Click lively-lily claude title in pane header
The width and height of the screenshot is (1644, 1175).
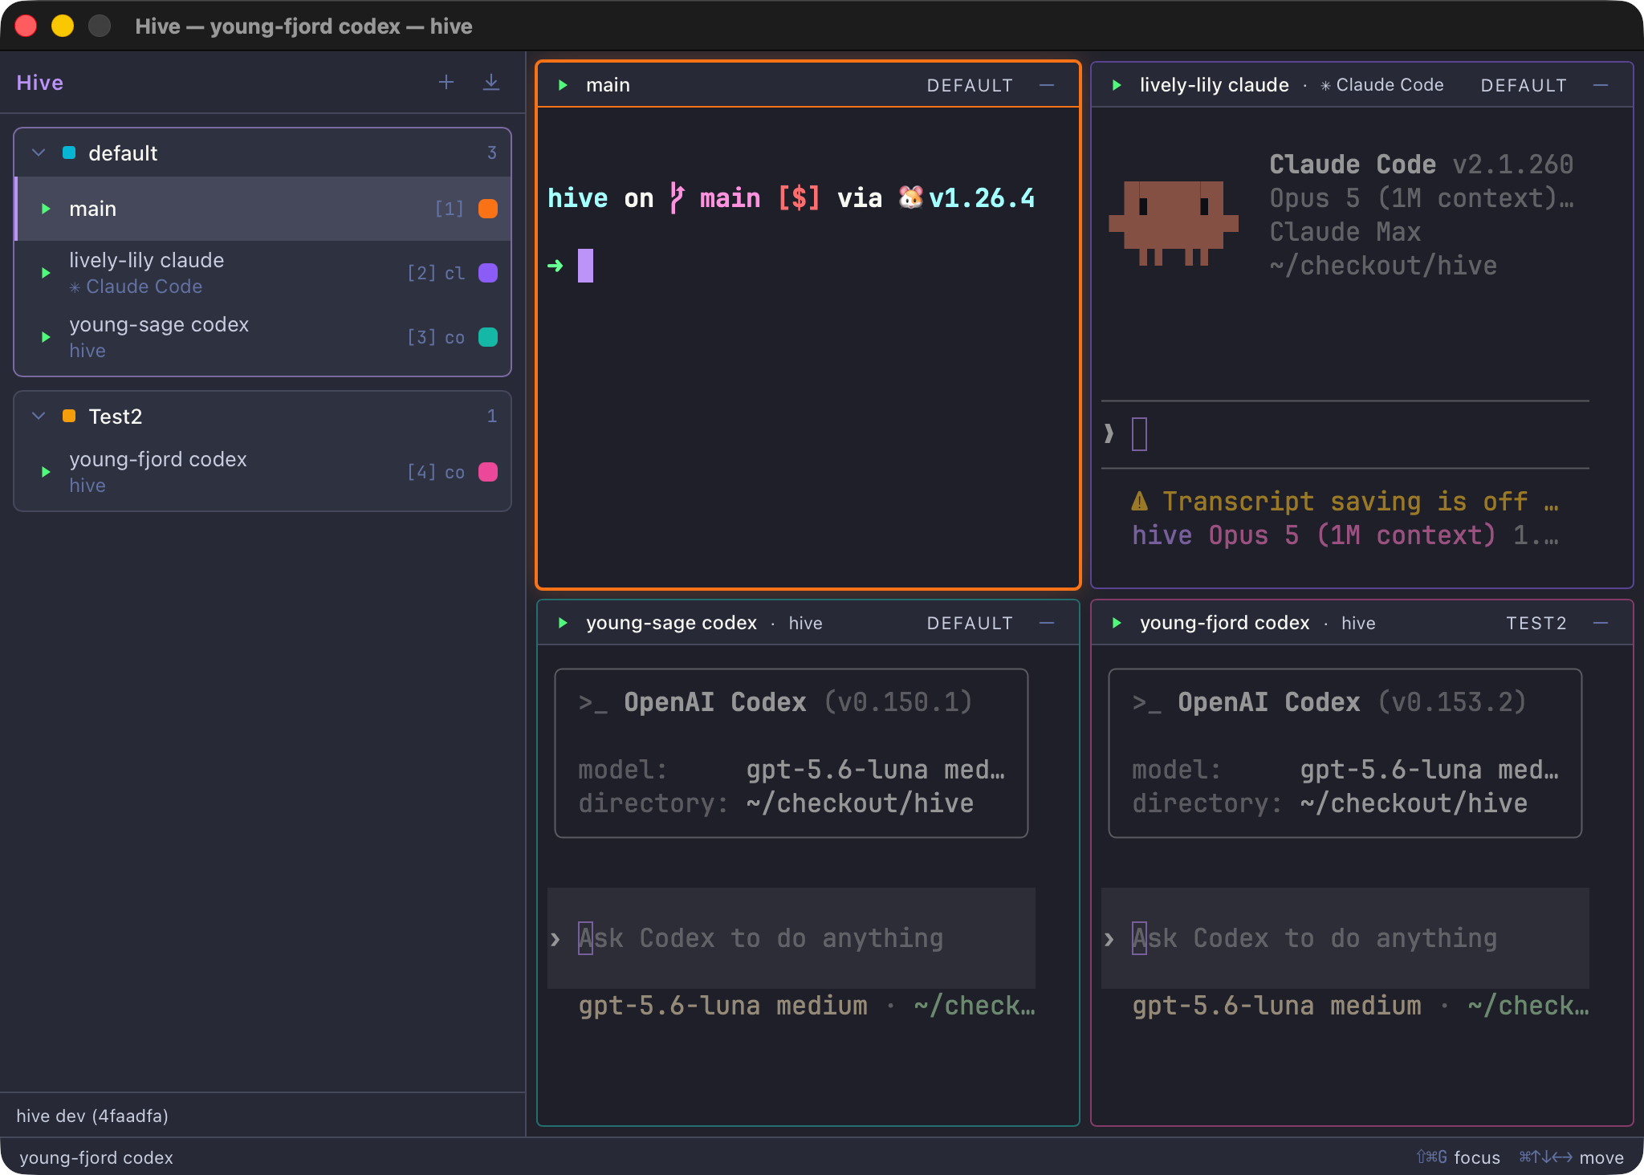pos(1214,85)
